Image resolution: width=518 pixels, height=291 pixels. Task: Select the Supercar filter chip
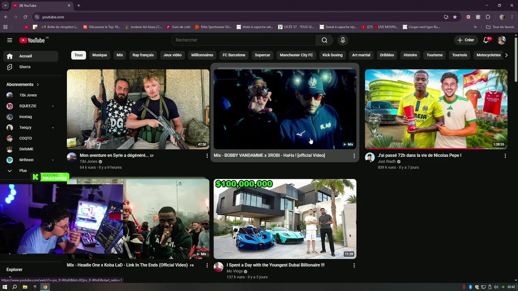coord(262,55)
